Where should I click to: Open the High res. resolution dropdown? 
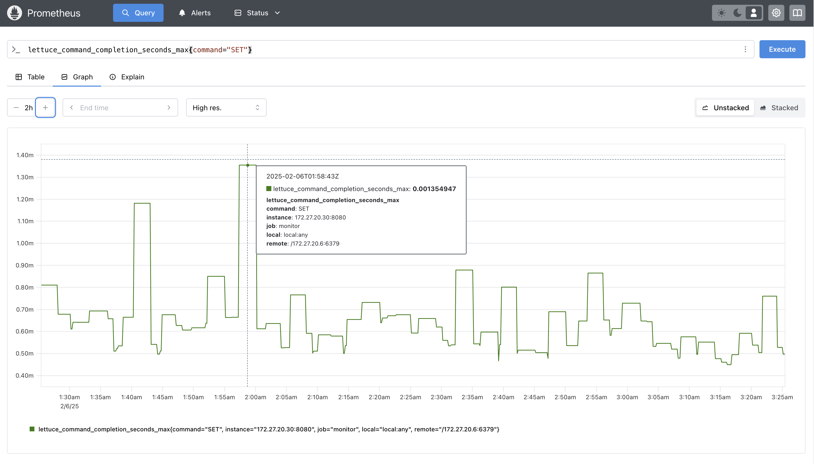click(226, 108)
